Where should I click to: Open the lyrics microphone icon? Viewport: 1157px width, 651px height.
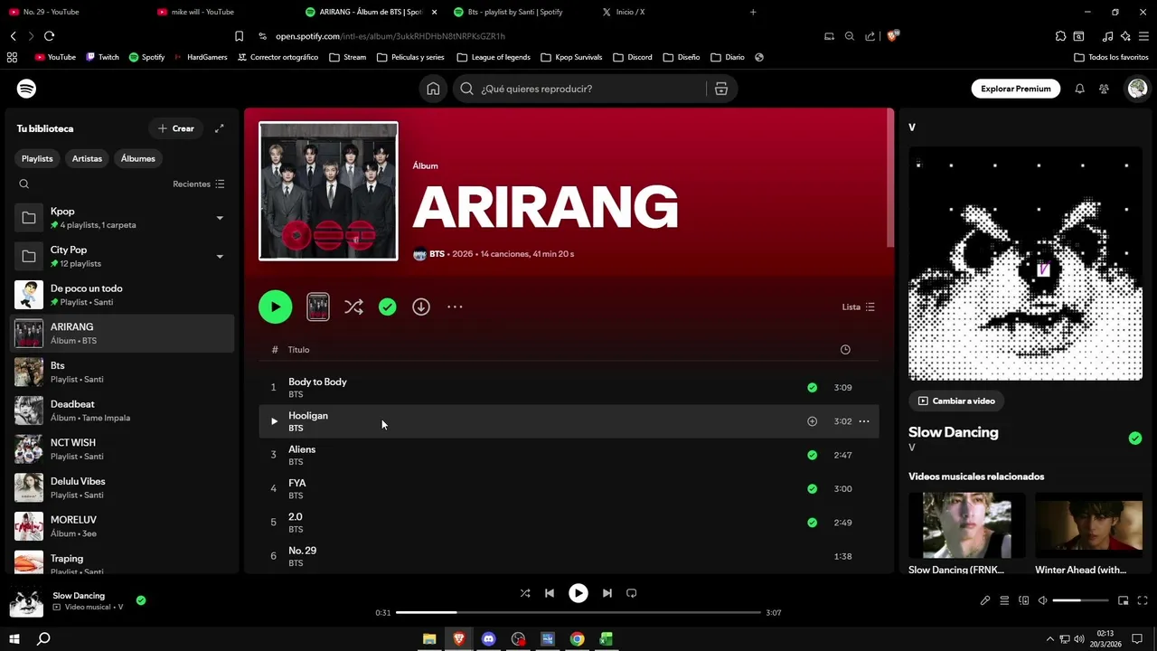click(x=985, y=600)
